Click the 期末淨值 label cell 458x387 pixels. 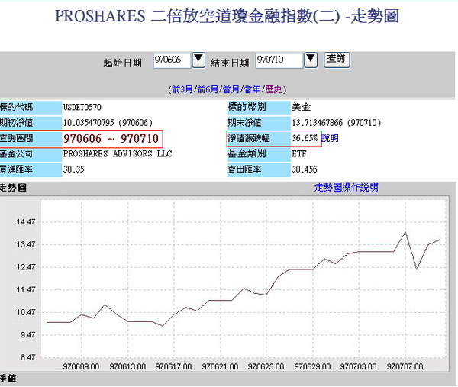tap(259, 123)
